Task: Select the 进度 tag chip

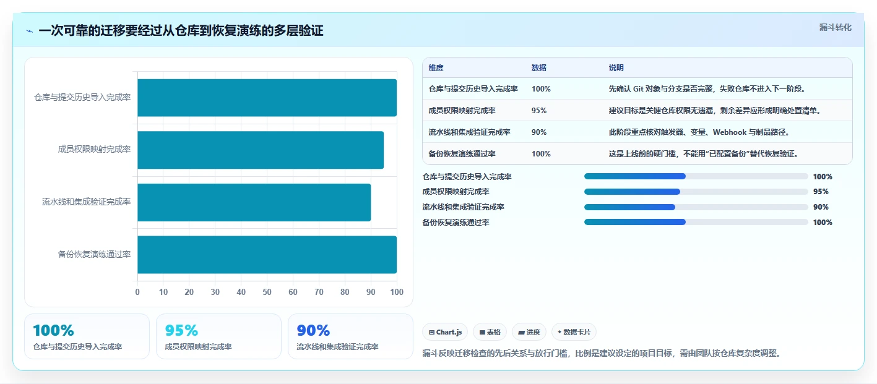Action: pyautogui.click(x=529, y=332)
